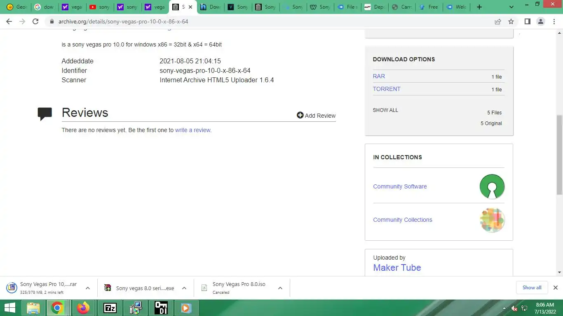Select 'Internet Archive HTML5 Uploader 1.6.4' text
The height and width of the screenshot is (316, 563).
coord(217,80)
